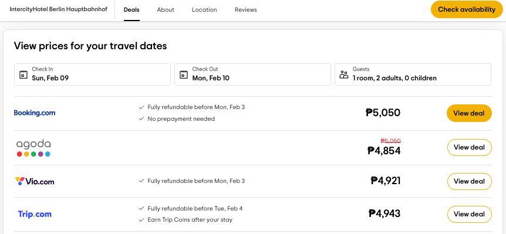The image size is (506, 234).
Task: View deal for Booking.com
Action: pyautogui.click(x=469, y=113)
